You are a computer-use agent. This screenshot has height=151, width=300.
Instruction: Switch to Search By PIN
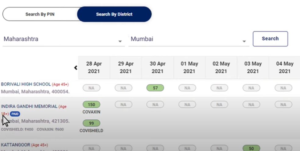pos(40,14)
